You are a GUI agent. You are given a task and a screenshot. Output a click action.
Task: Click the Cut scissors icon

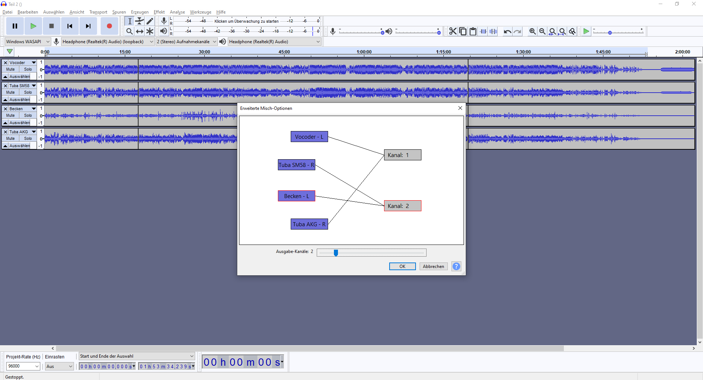pos(453,31)
